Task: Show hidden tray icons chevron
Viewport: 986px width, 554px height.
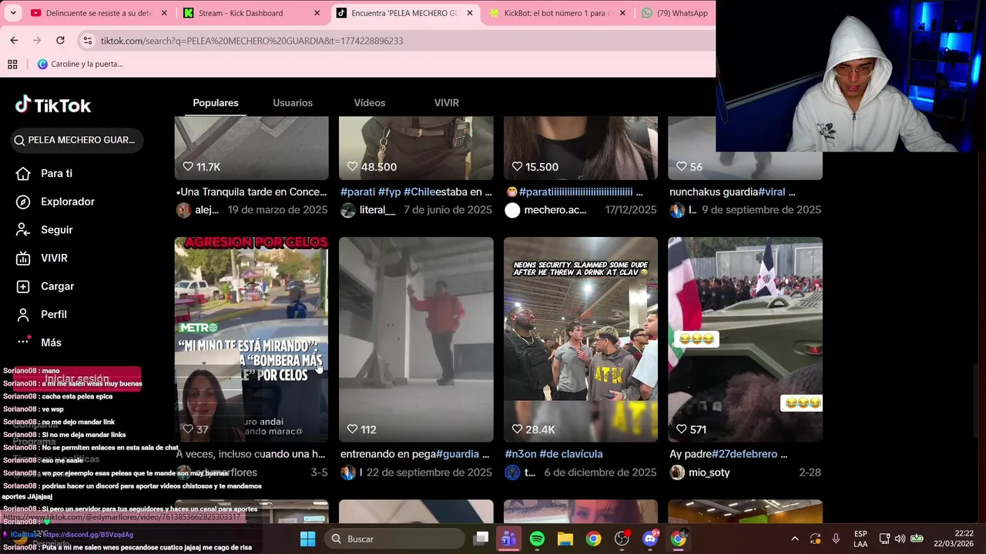Action: pos(795,539)
